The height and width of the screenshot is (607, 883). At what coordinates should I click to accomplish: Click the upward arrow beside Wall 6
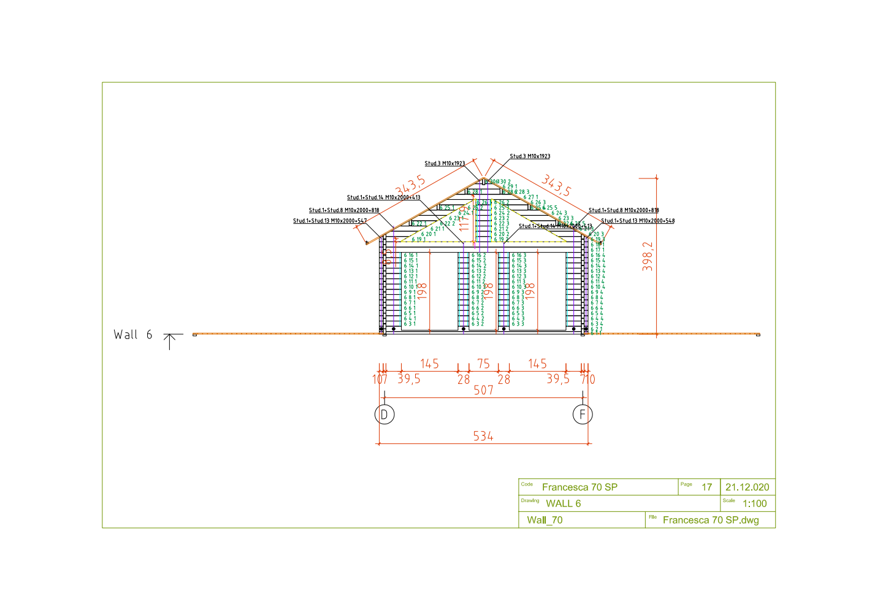(x=170, y=341)
